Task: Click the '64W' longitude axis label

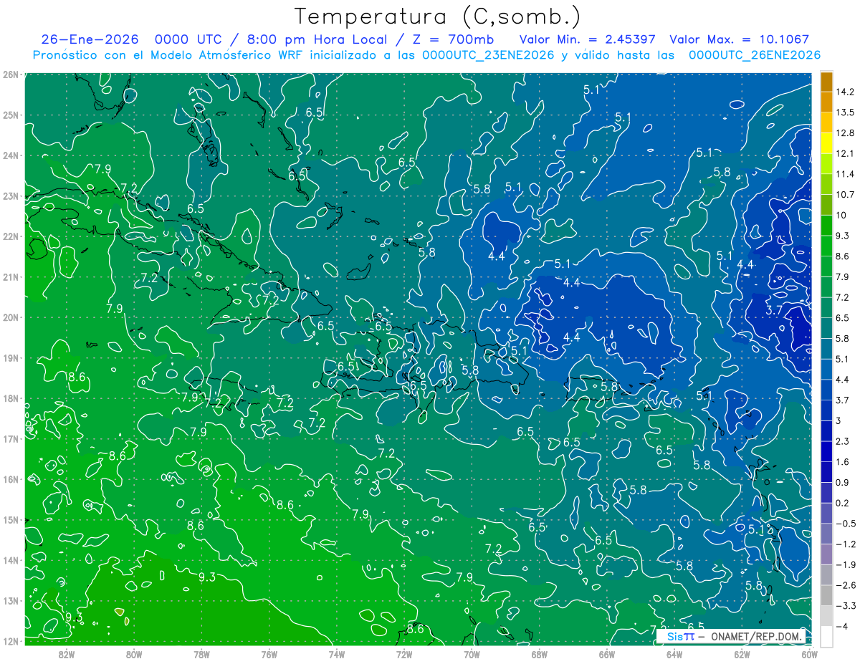Action: pos(674,655)
